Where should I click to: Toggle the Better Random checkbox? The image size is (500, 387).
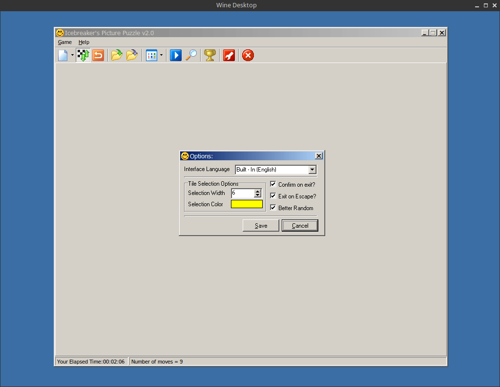tap(273, 208)
